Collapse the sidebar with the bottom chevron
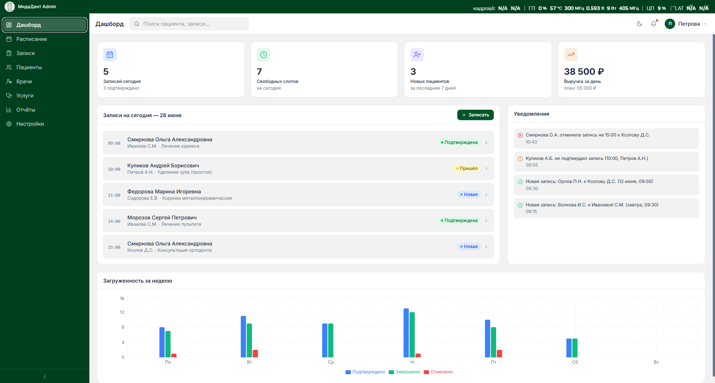 [x=45, y=377]
